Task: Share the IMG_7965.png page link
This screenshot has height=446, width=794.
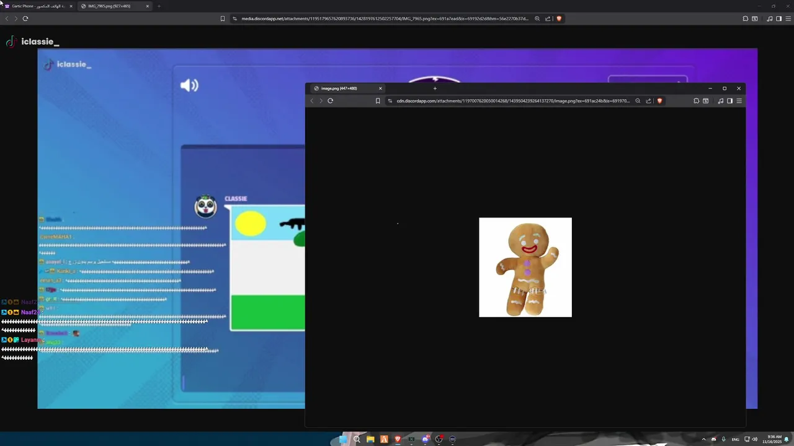Action: pyautogui.click(x=548, y=19)
